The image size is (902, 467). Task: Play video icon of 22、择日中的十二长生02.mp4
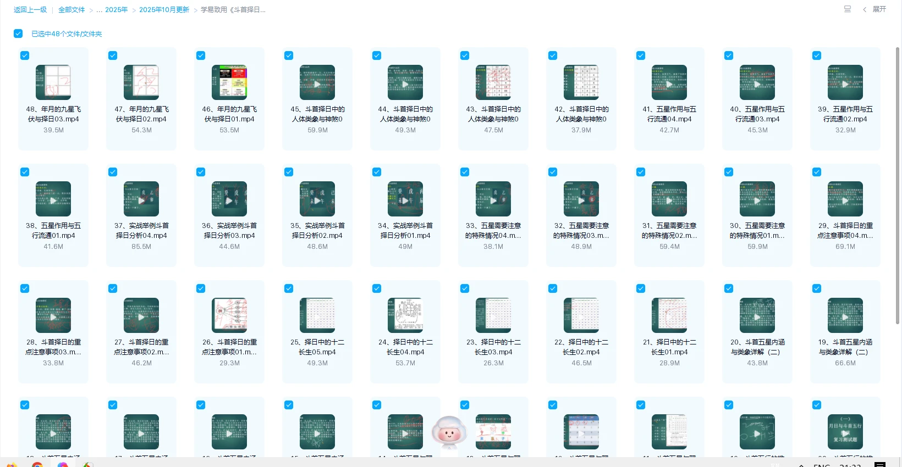click(x=581, y=315)
